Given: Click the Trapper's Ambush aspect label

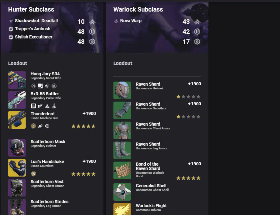Looking at the screenshot, I should [33, 29].
